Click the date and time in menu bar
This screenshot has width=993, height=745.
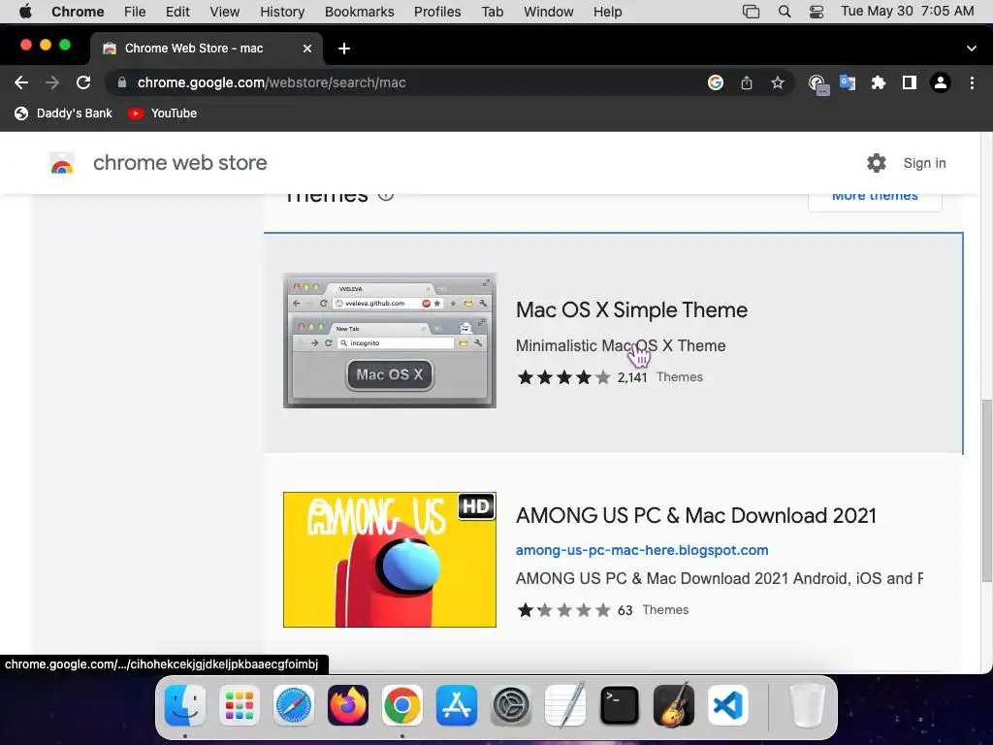click(x=907, y=12)
